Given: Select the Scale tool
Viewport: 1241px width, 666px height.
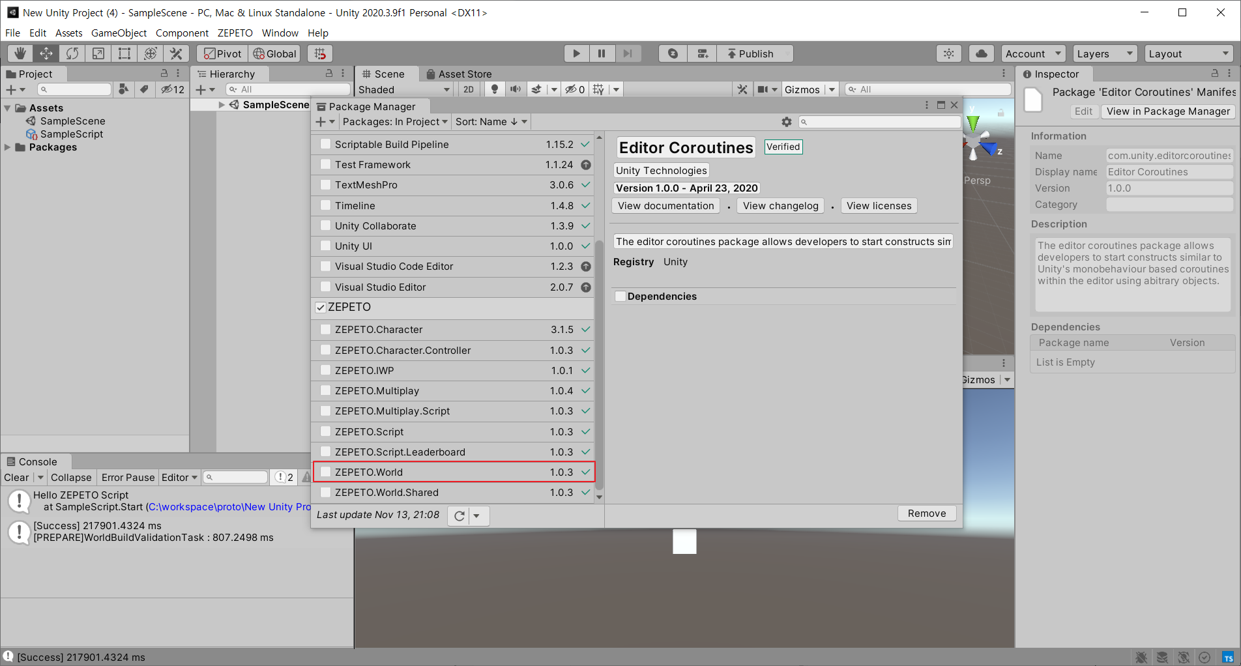Looking at the screenshot, I should pos(98,53).
